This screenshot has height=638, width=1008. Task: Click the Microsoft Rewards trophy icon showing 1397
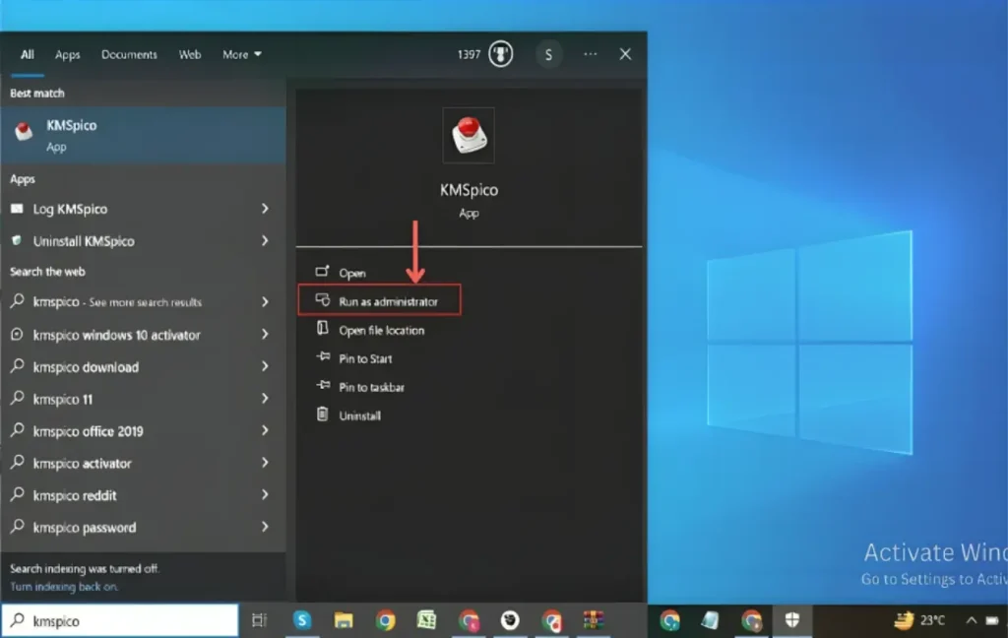(500, 54)
